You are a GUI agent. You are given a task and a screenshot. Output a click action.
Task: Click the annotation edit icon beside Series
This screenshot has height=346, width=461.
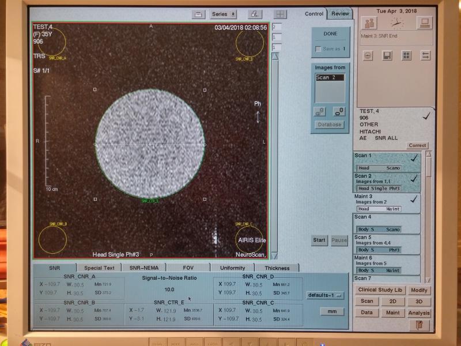tap(255, 14)
